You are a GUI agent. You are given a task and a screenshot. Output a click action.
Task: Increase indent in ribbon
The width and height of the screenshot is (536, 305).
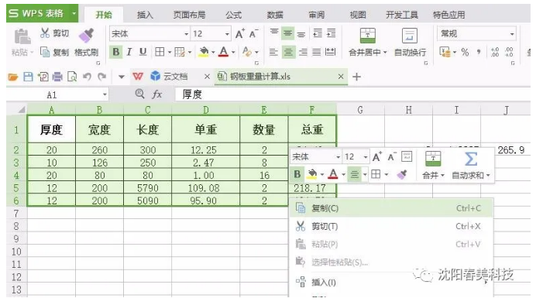coord(332,33)
